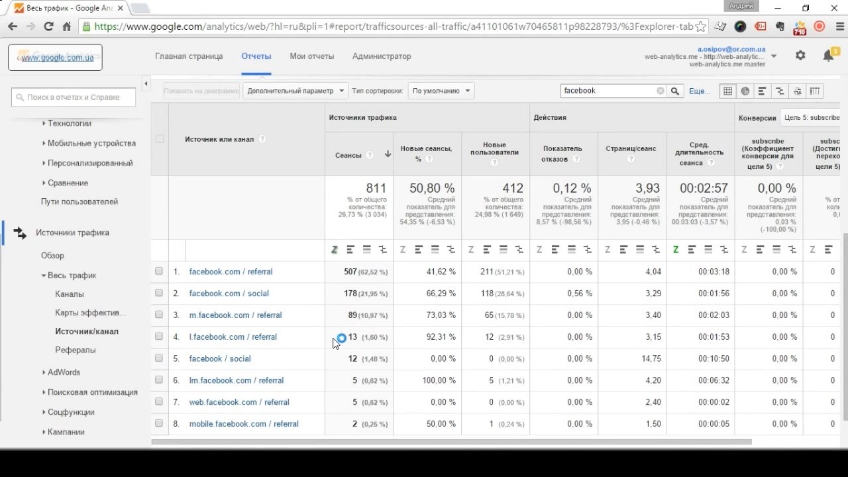The width and height of the screenshot is (848, 477).
Task: Select the comparison view icon
Action: (x=780, y=91)
